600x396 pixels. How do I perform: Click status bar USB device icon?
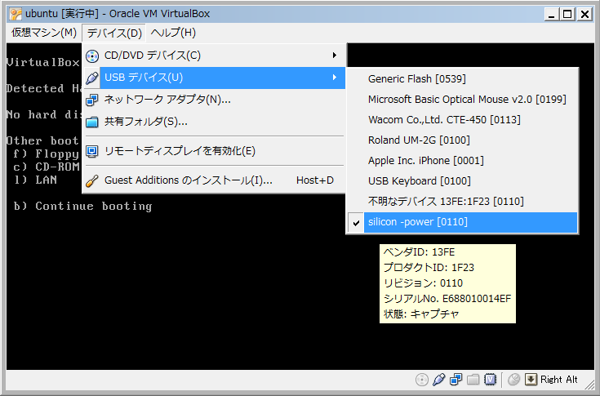438,380
